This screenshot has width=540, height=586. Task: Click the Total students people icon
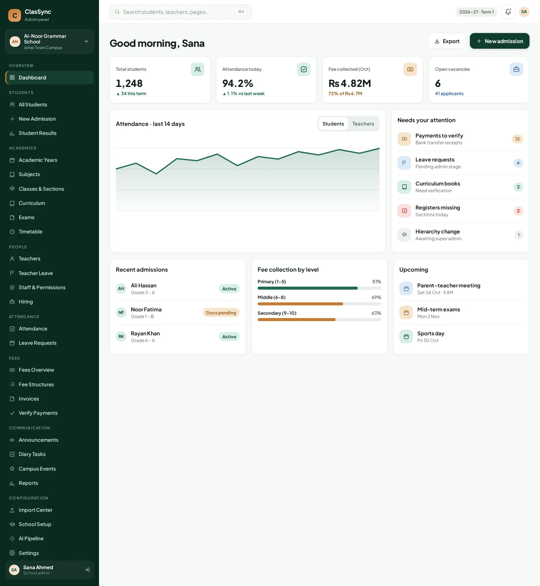(198, 69)
